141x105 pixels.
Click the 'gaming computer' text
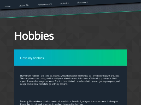(x=107, y=81)
